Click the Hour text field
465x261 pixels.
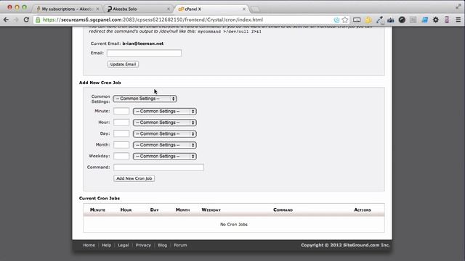pos(121,123)
